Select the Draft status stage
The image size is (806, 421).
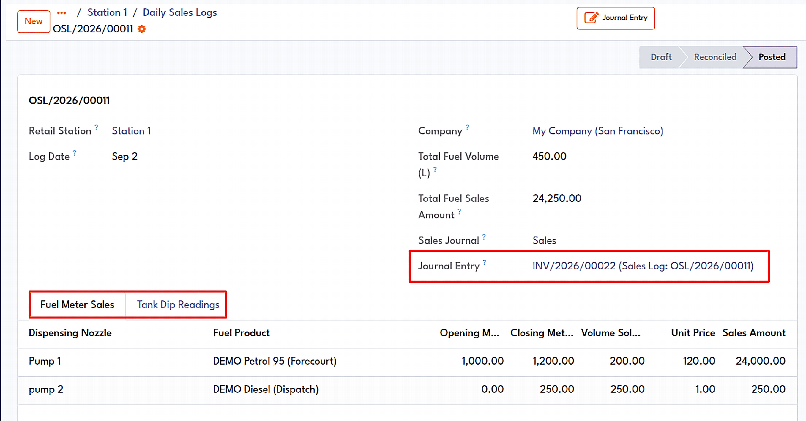(x=661, y=57)
